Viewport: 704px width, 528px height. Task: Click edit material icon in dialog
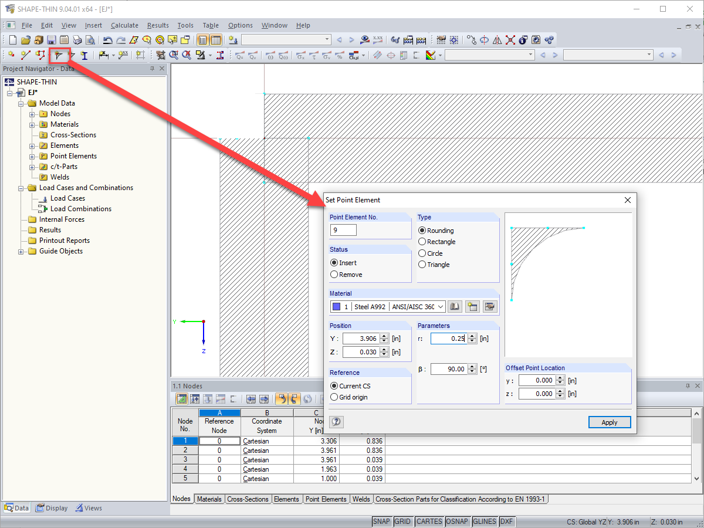click(490, 306)
